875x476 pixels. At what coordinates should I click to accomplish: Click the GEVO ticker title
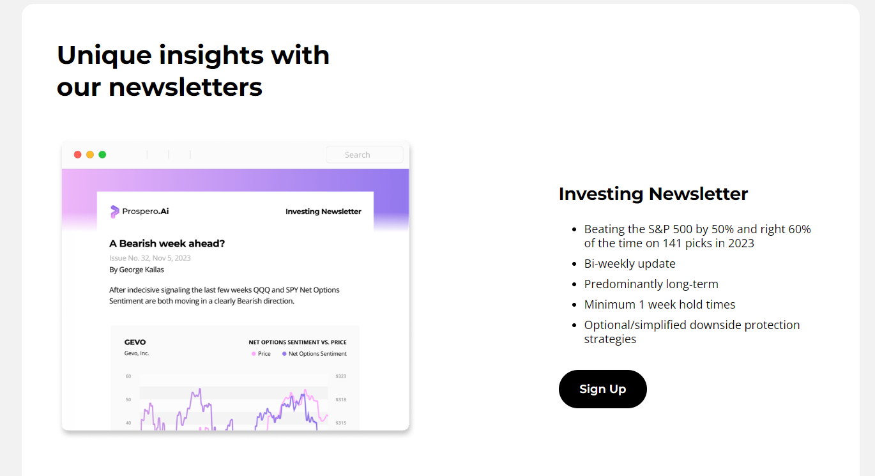pyautogui.click(x=135, y=342)
